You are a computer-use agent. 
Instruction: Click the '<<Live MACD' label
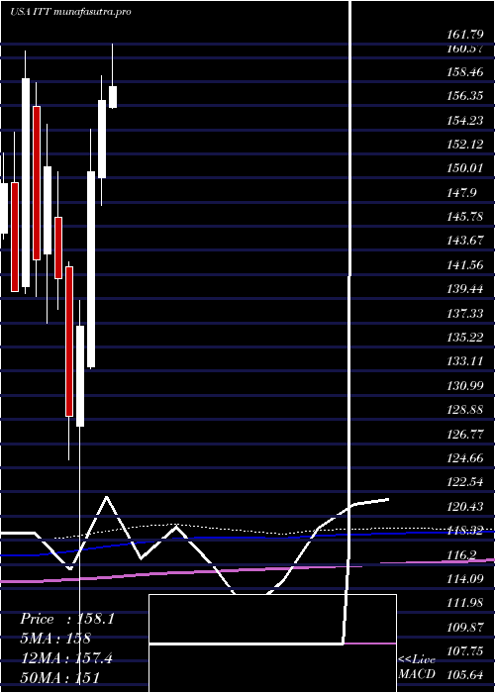tap(417, 667)
